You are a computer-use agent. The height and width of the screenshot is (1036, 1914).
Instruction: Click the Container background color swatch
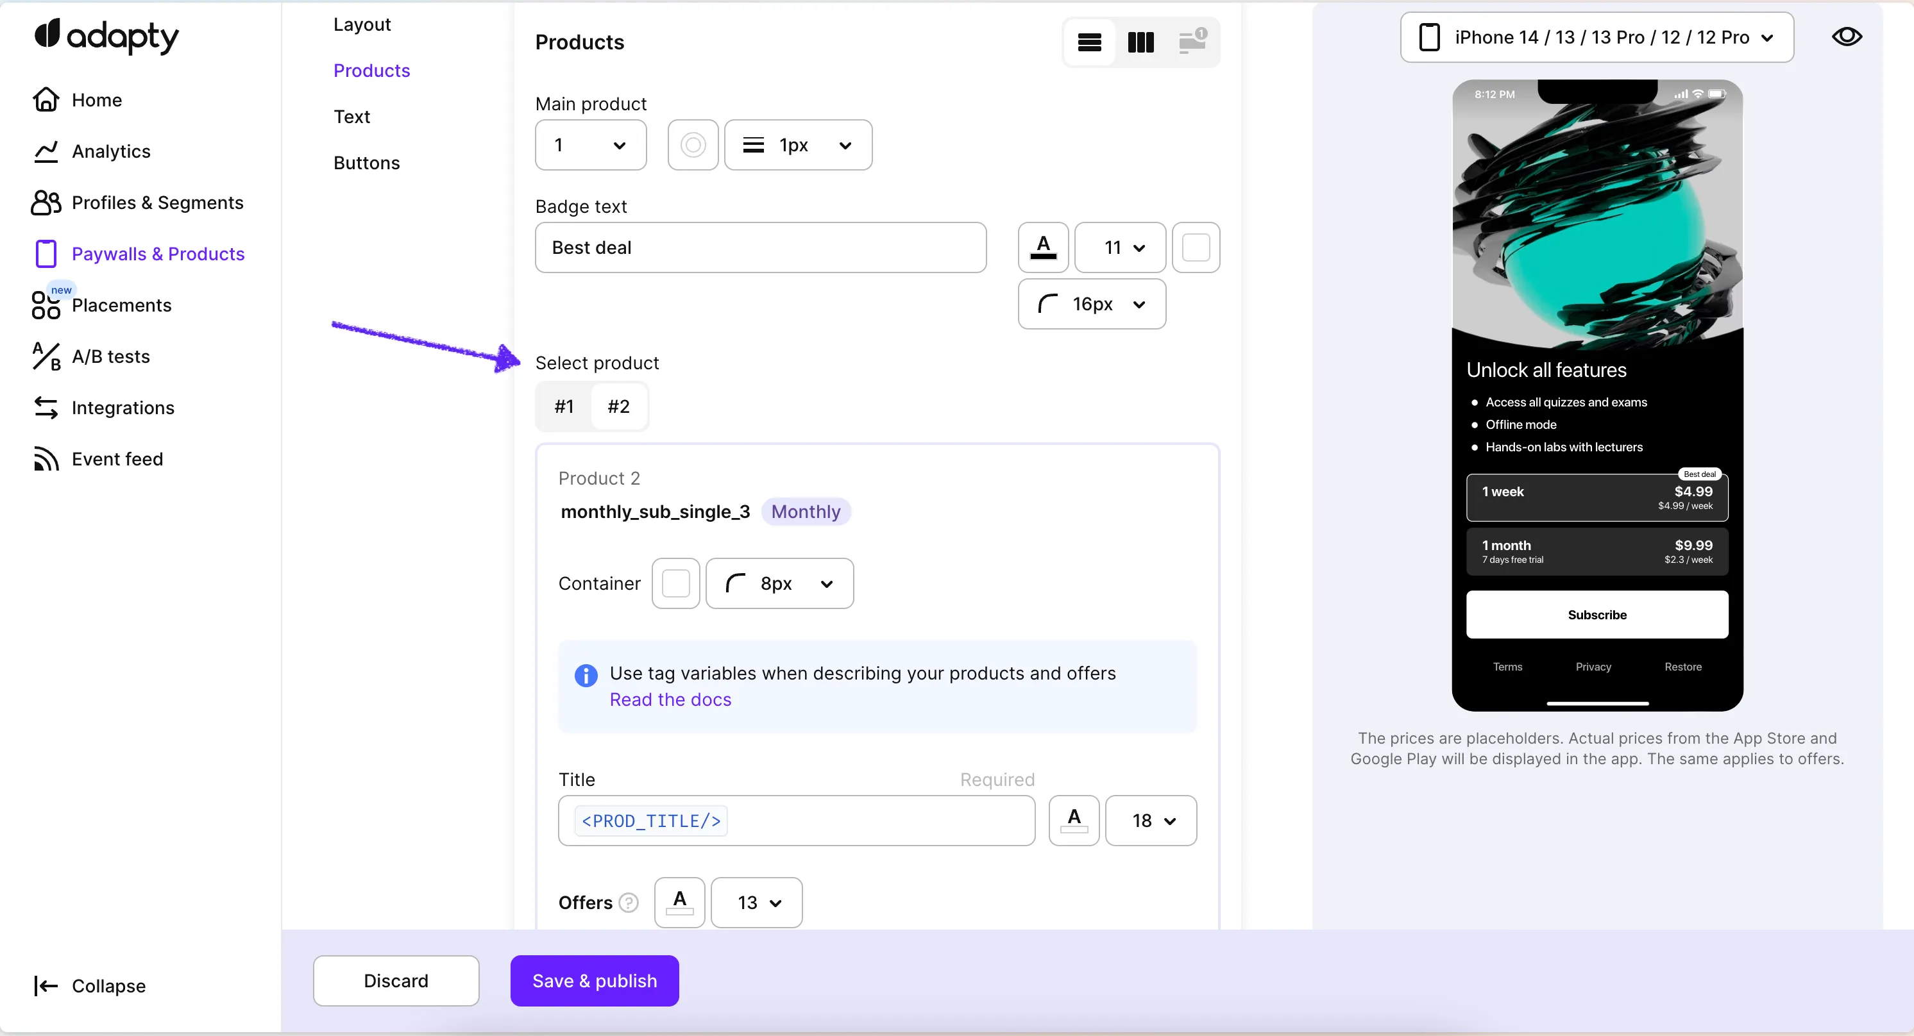(x=675, y=584)
